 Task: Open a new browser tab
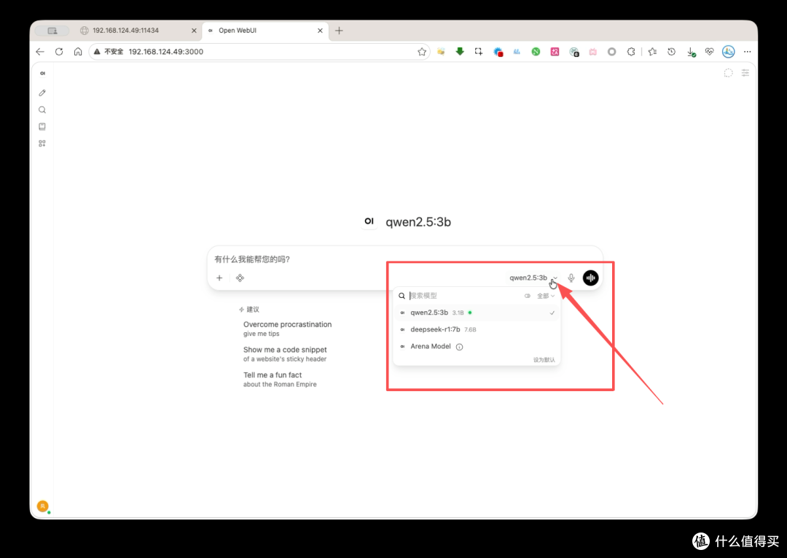339,31
